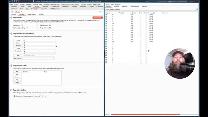Viewport: 208px width, 117px height.
Task: Open the Burp menu
Action: 11,4
